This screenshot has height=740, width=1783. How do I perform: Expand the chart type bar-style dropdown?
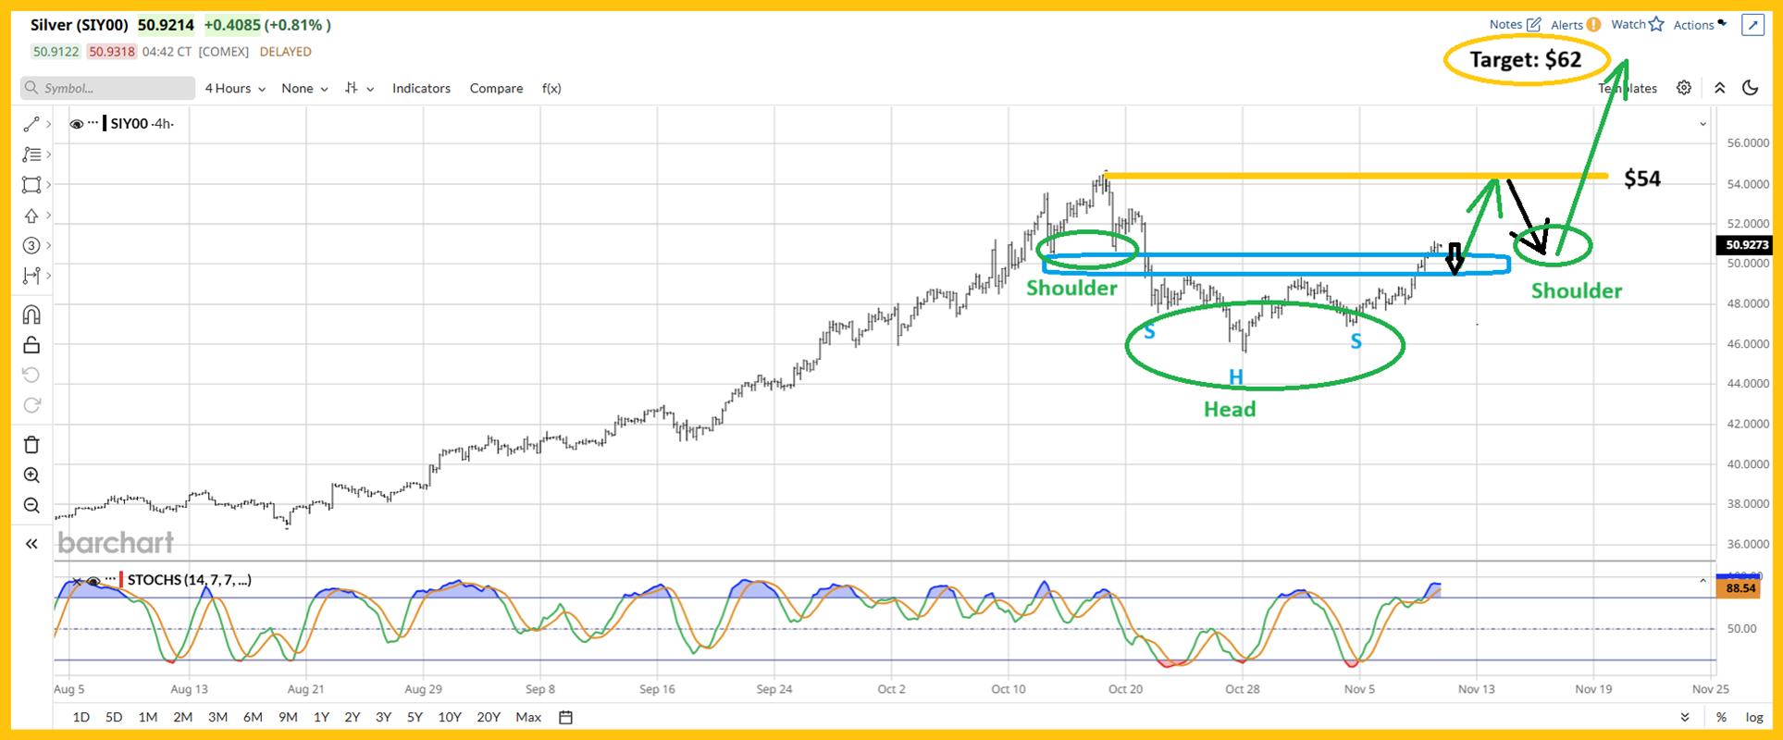point(359,89)
